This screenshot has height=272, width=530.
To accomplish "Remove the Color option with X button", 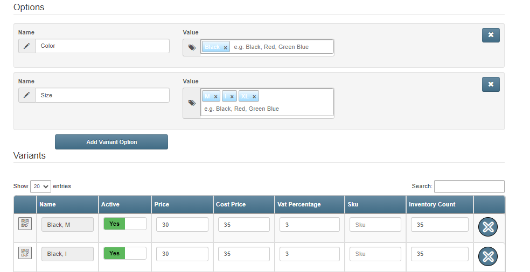I will (490, 35).
